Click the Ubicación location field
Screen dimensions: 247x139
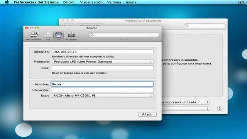coord(102,90)
